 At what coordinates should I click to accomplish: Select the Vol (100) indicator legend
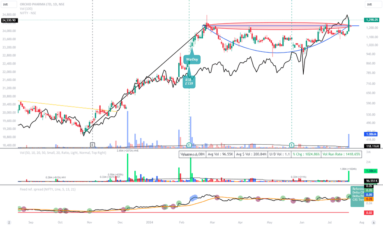click(26, 9)
